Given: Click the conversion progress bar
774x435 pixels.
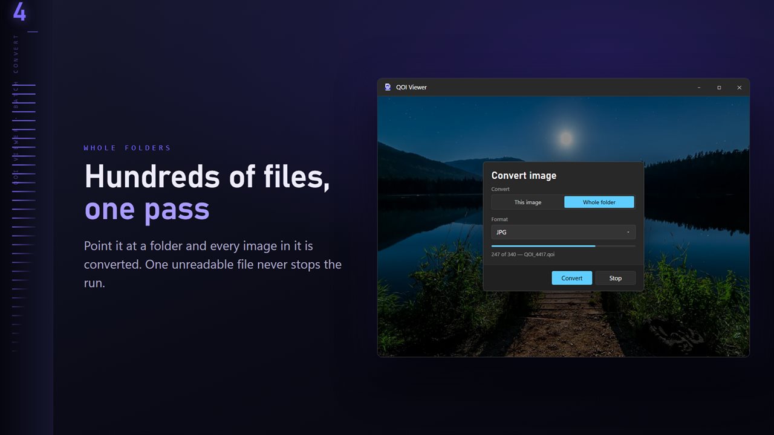Looking at the screenshot, I should [x=563, y=246].
